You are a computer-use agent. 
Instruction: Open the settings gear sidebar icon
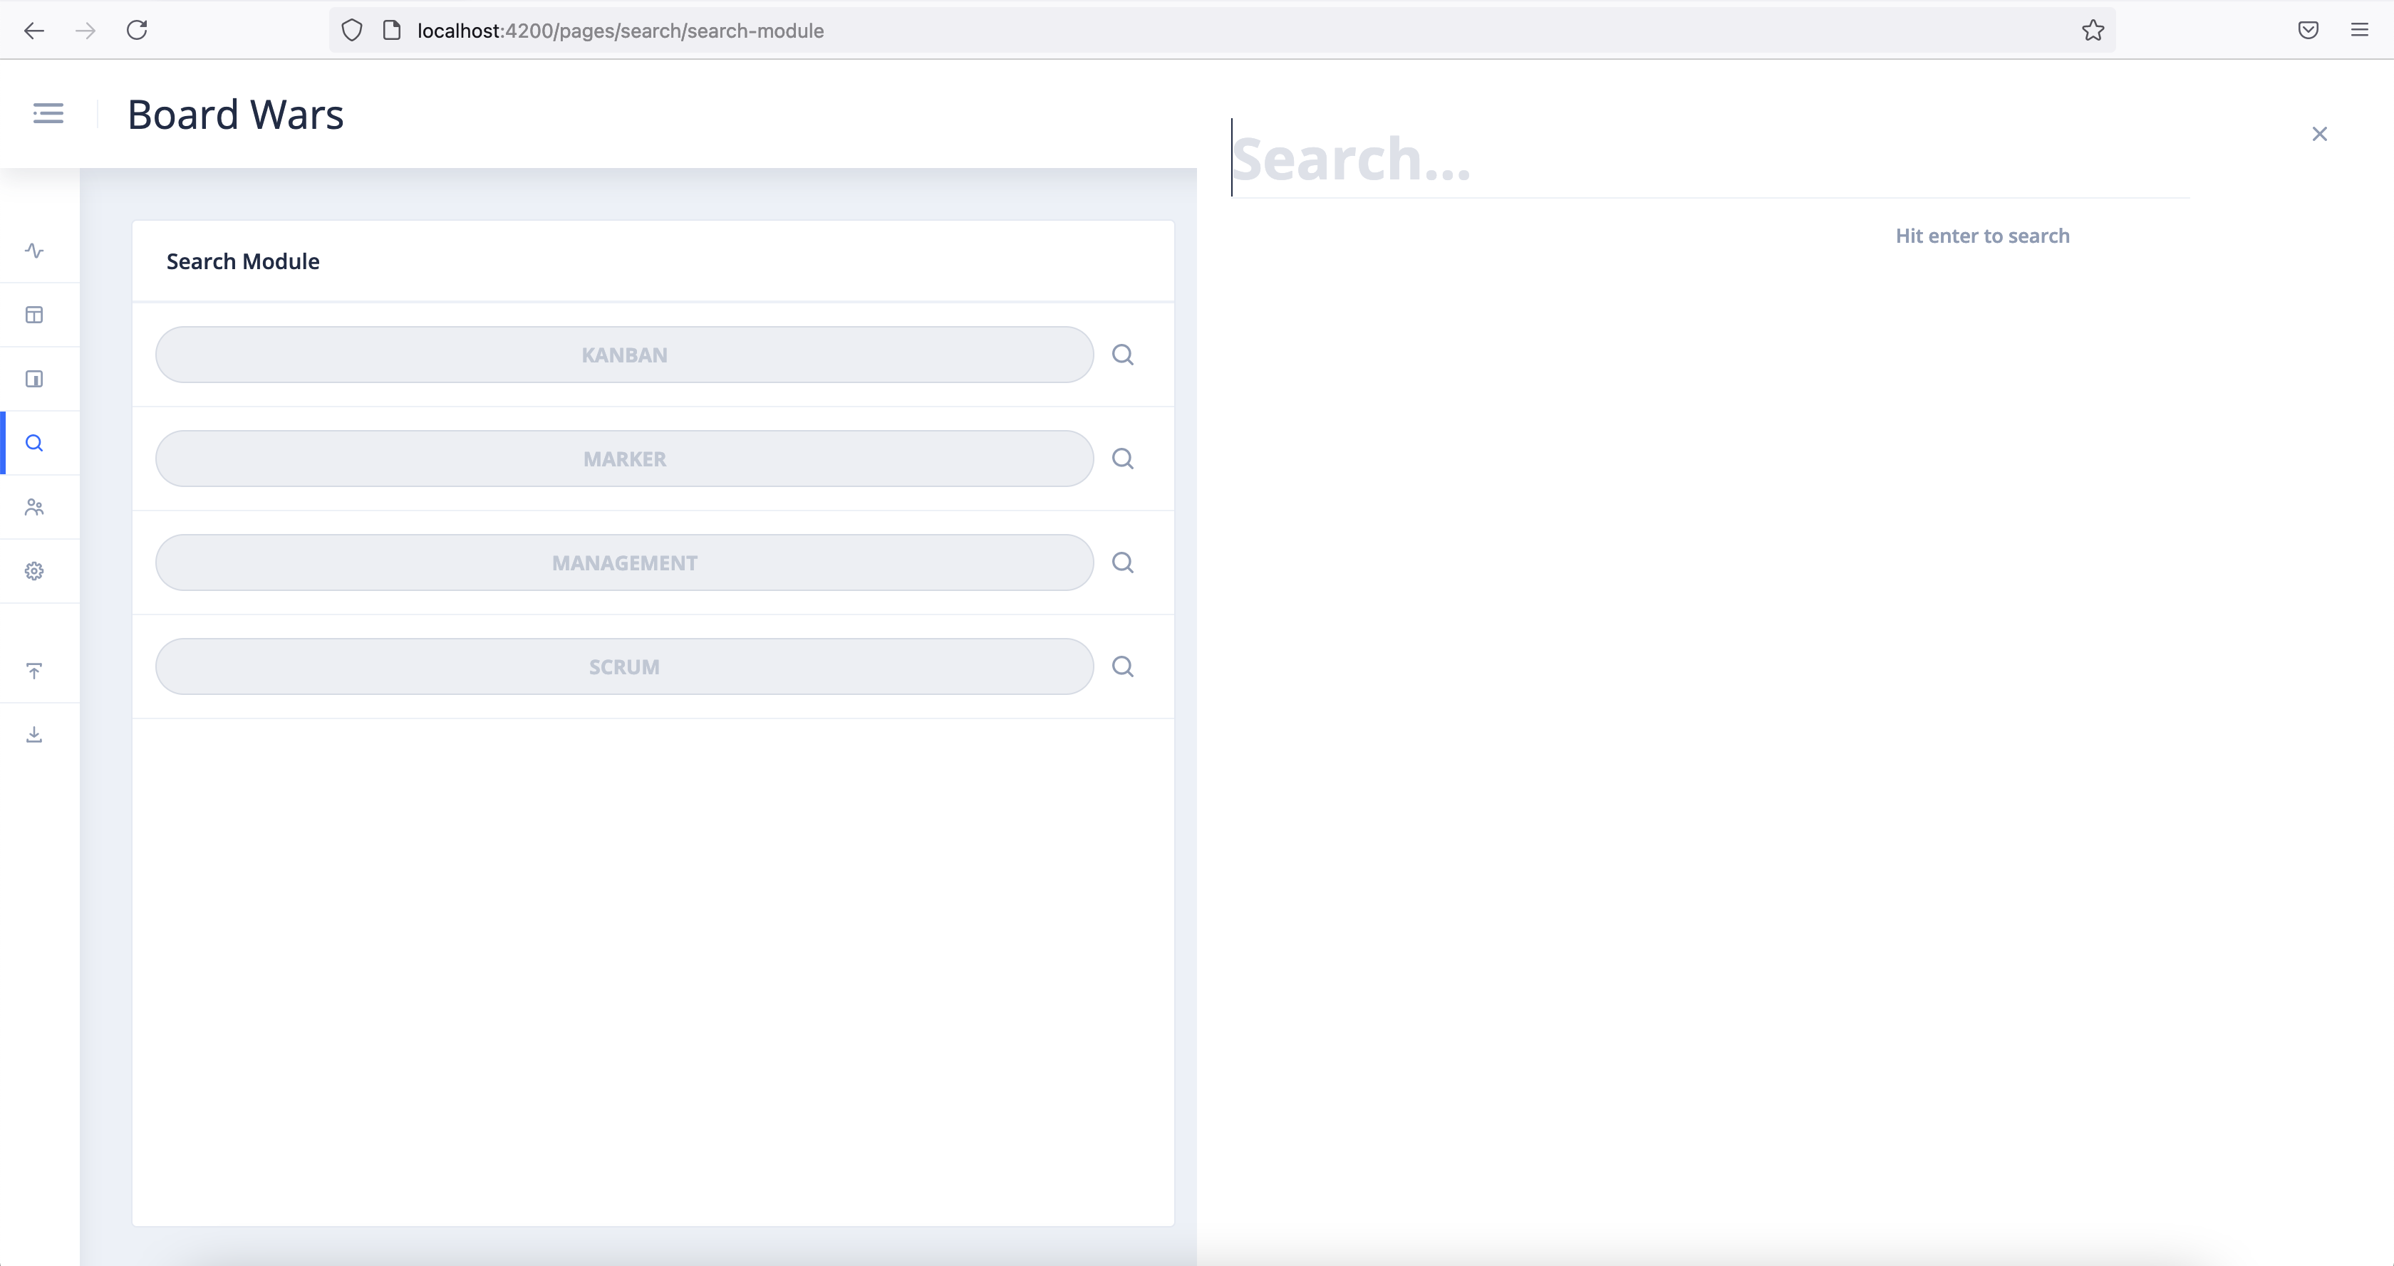[34, 571]
